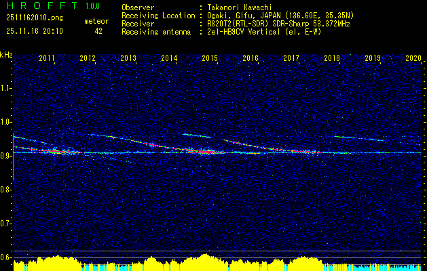Click the 2017 time axis label

(x=291, y=58)
